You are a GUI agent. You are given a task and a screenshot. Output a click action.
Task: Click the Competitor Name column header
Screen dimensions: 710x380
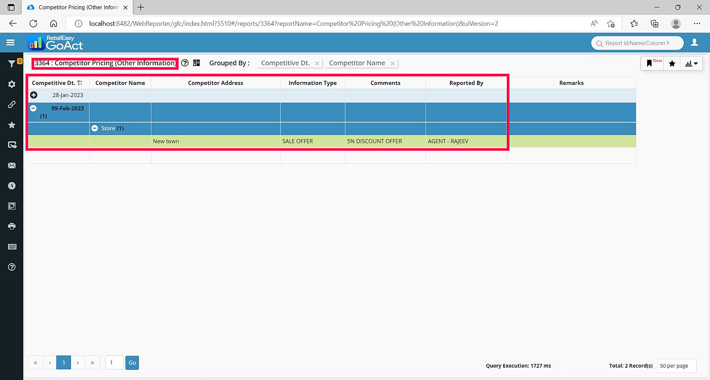click(120, 83)
